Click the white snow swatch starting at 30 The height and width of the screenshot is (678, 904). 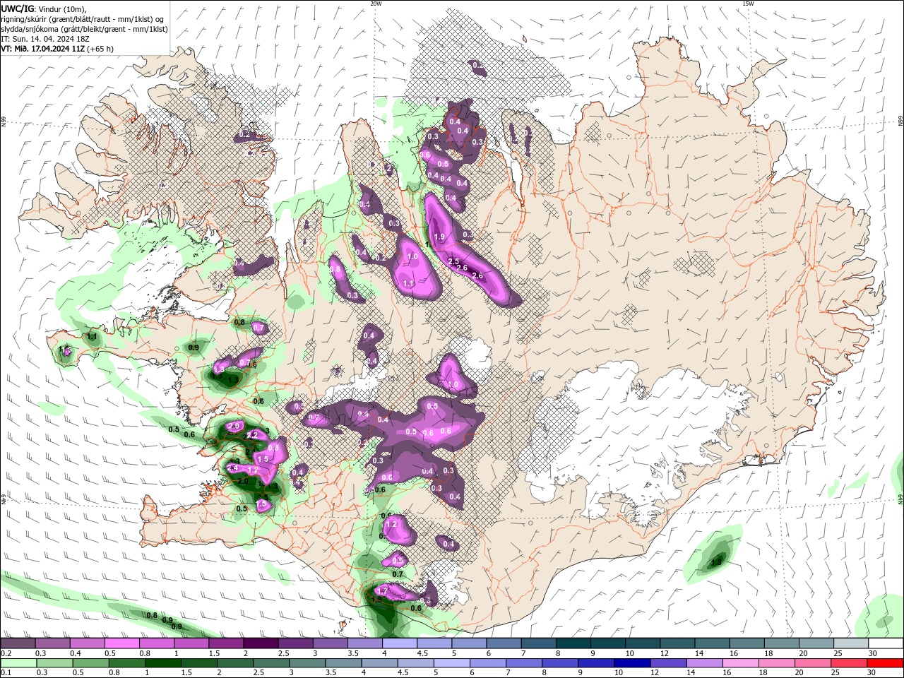[x=886, y=643]
